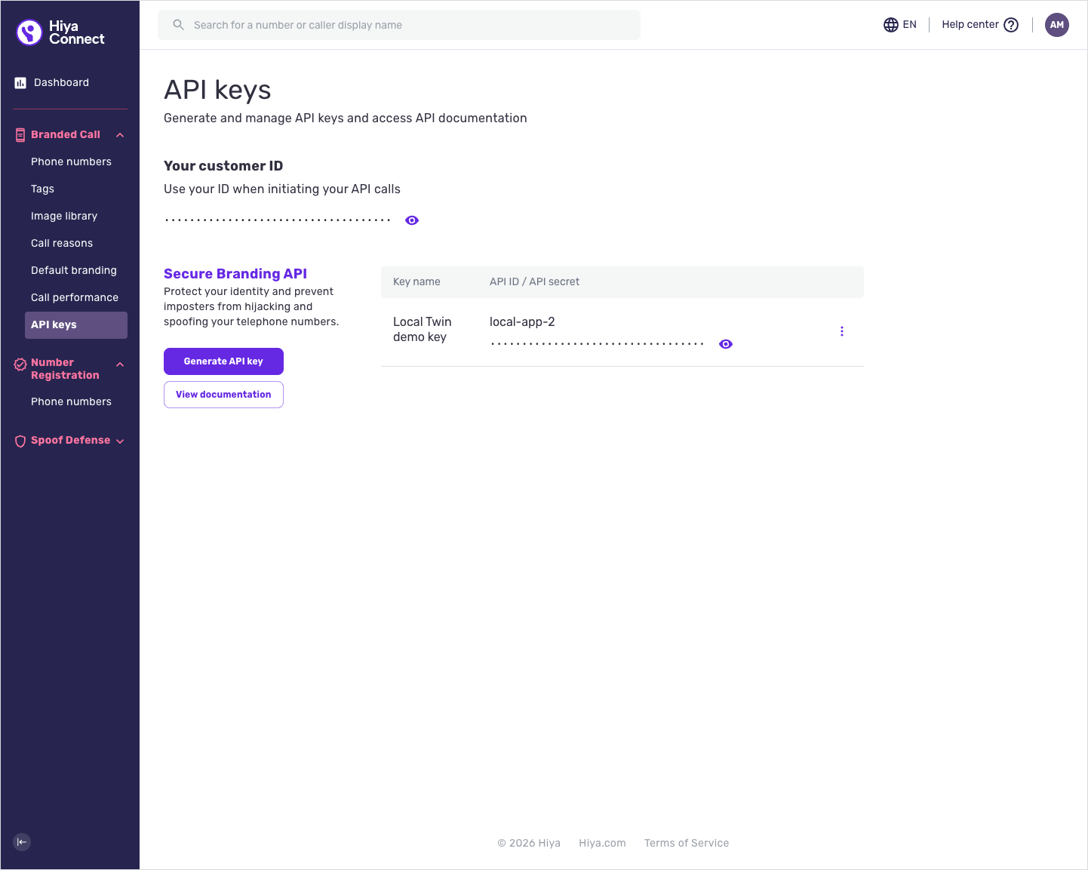Select the Local Twin demo key name

point(423,329)
